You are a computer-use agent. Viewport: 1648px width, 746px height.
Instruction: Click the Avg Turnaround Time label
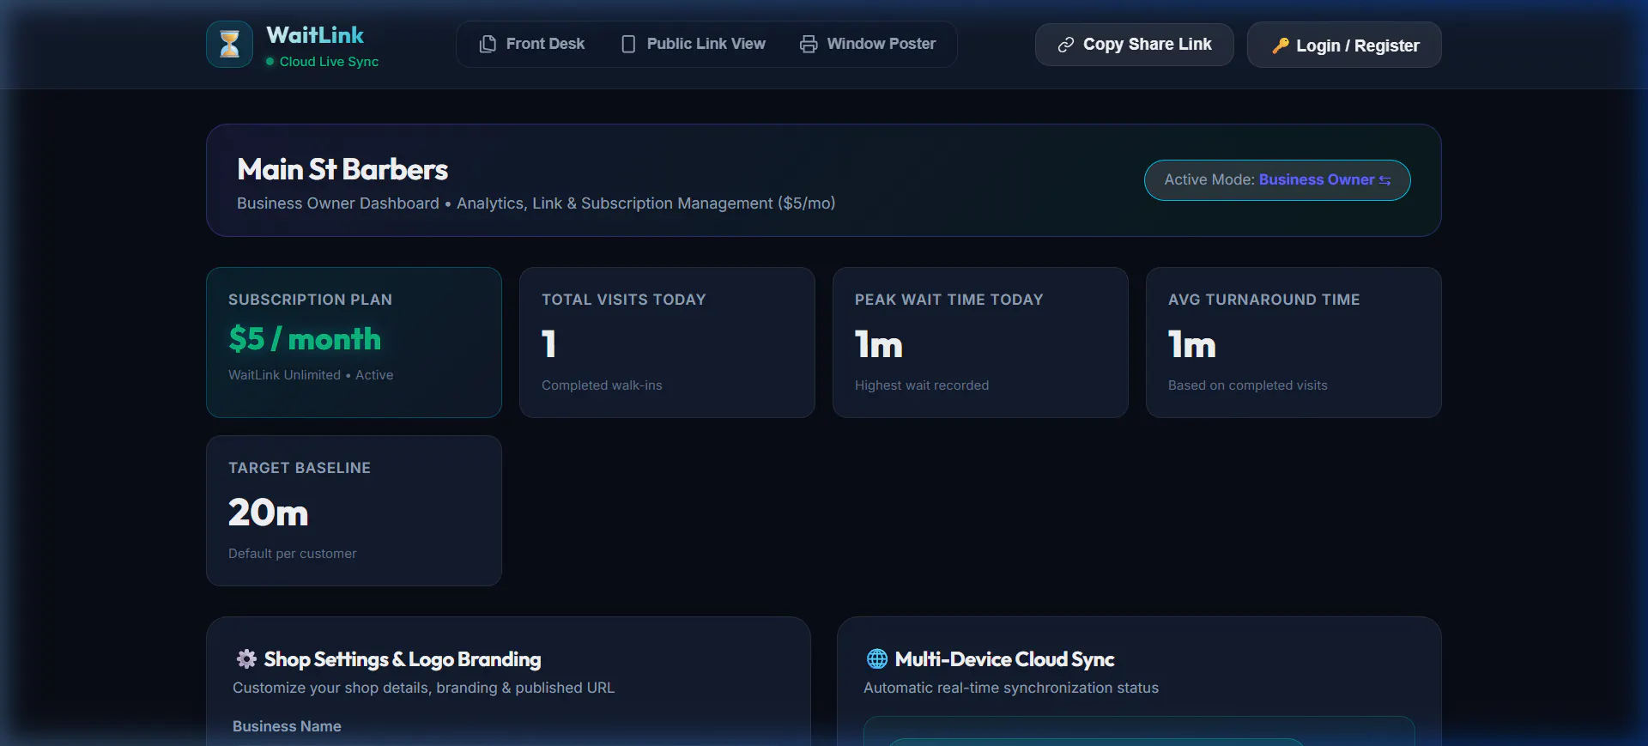(x=1264, y=300)
